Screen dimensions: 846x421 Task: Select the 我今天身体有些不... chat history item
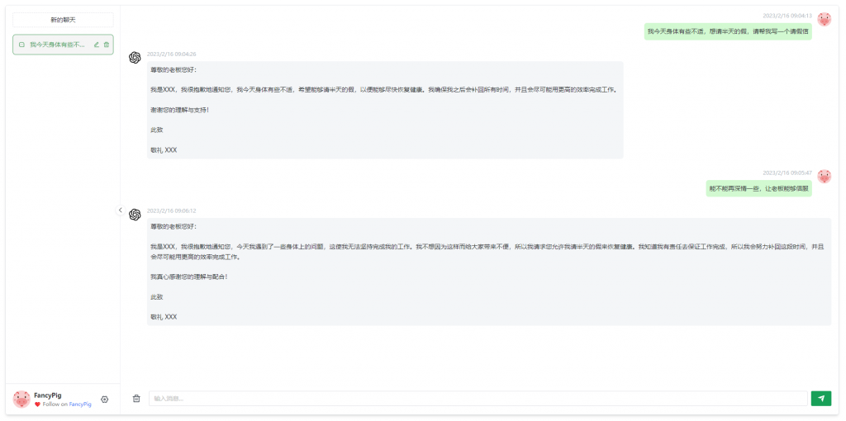coord(63,45)
